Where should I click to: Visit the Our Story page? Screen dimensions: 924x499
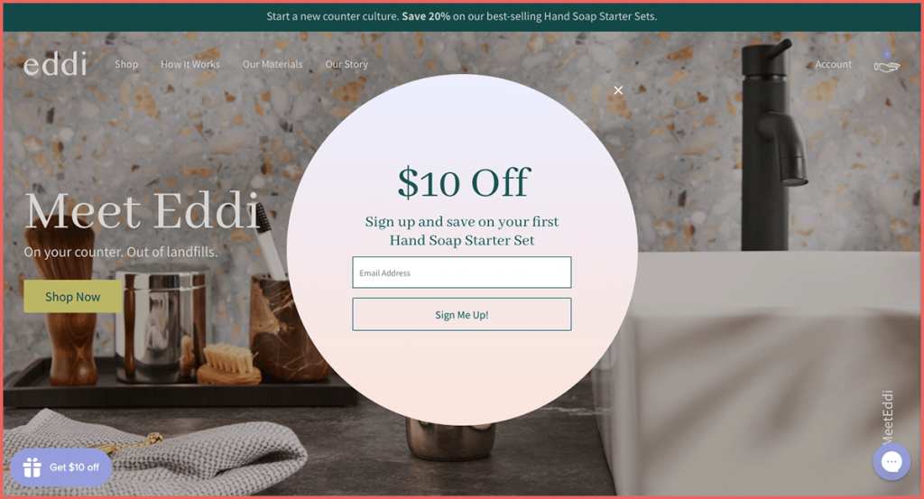(346, 64)
